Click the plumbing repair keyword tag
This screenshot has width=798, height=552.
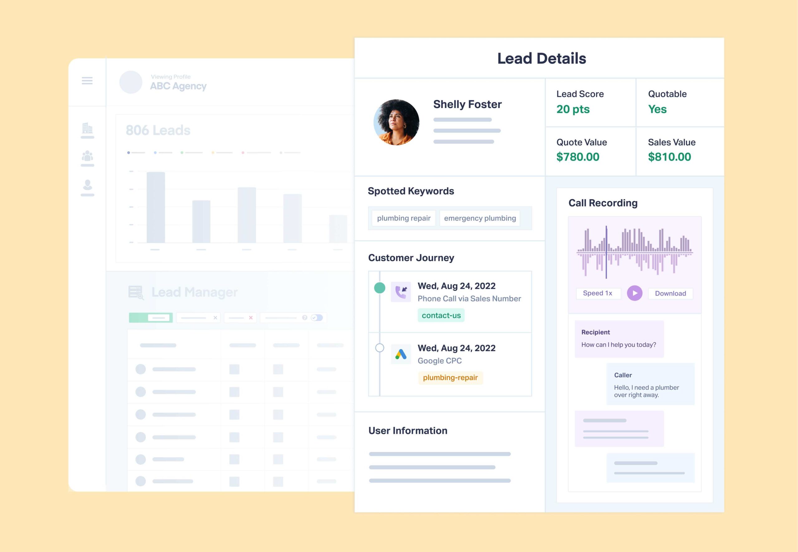click(404, 218)
